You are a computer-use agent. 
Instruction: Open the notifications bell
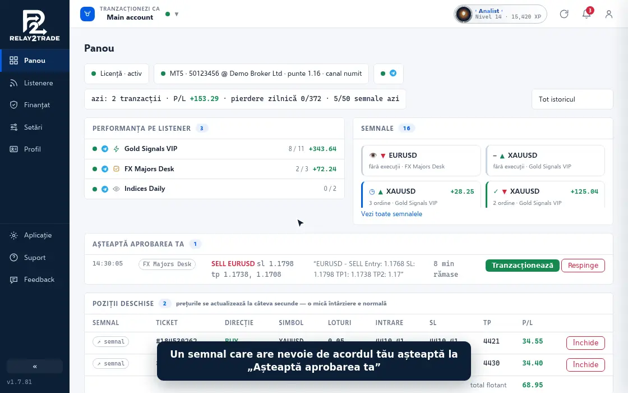(x=587, y=14)
